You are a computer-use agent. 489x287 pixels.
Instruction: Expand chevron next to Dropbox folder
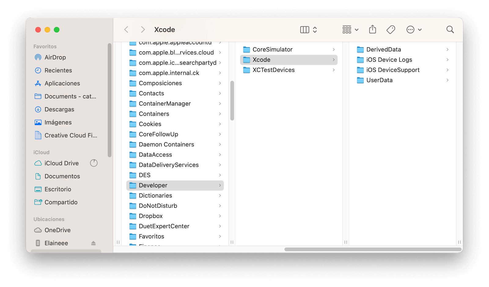220,216
